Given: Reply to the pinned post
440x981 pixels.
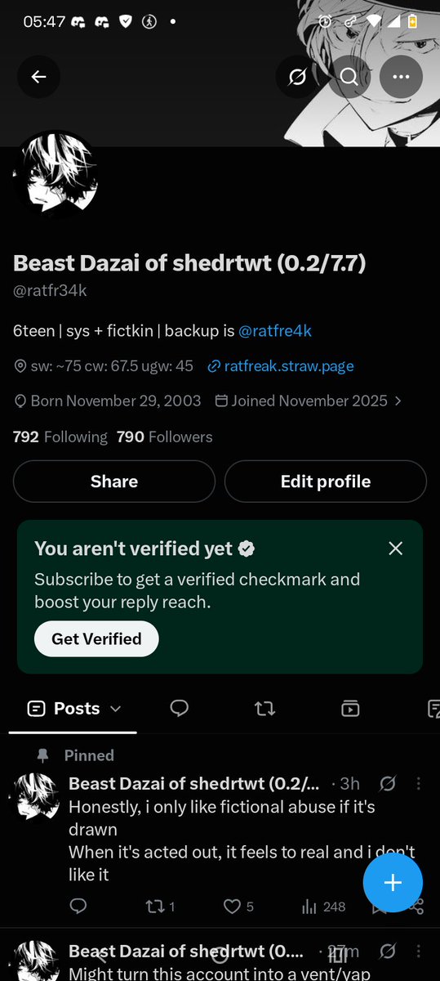Looking at the screenshot, I should 78,906.
